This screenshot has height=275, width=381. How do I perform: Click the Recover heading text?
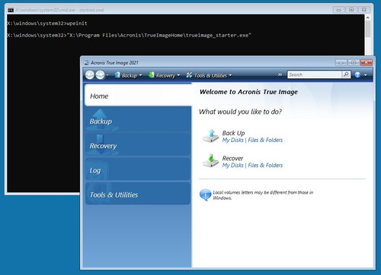tap(232, 158)
